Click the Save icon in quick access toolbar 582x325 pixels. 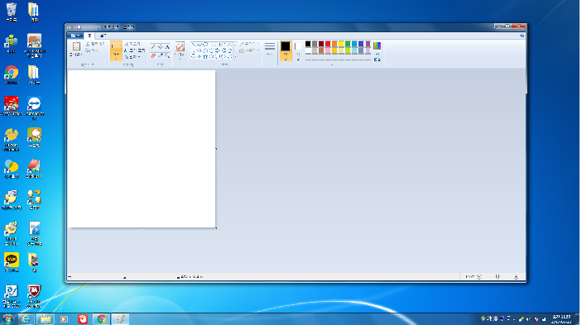click(x=79, y=27)
